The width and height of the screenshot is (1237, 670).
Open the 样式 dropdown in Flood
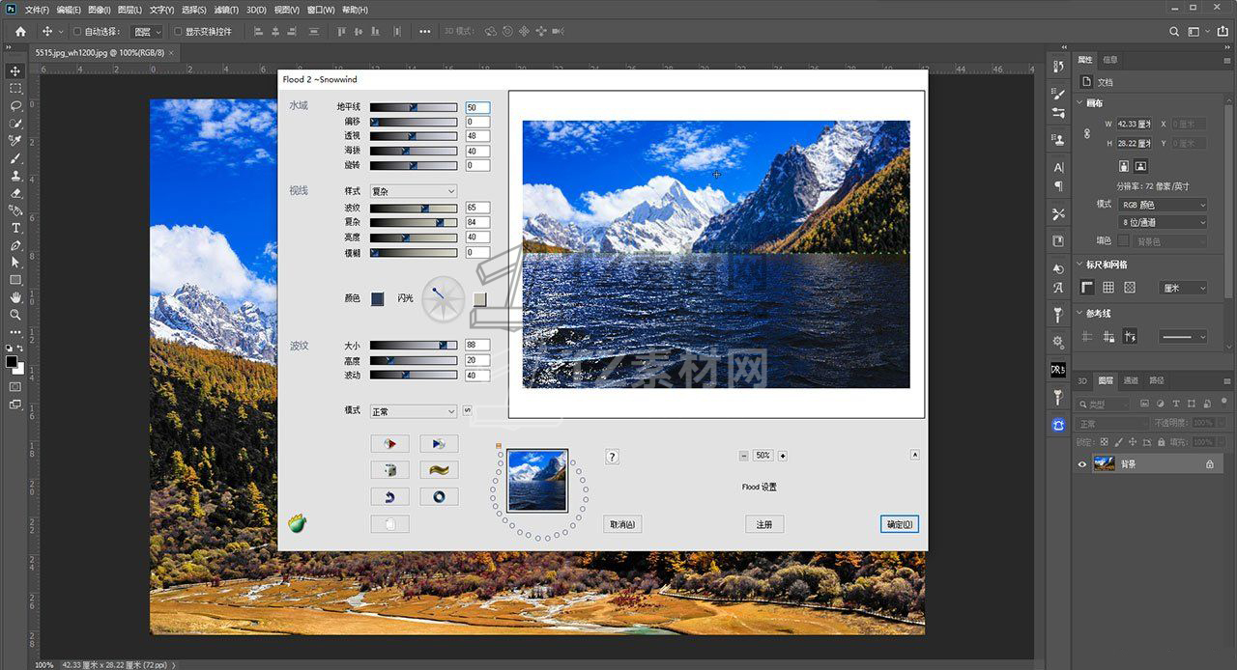point(413,191)
